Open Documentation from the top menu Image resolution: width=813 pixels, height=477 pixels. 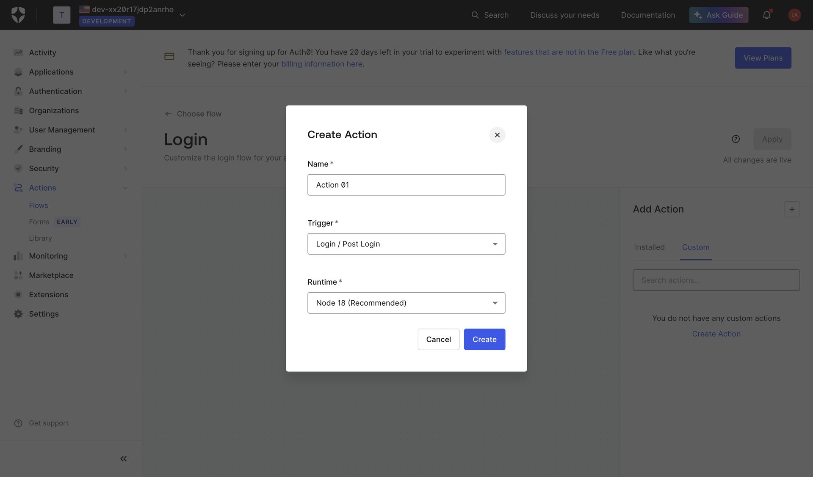point(648,15)
